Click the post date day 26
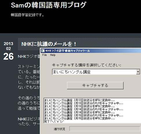141x134 pixels. pos(8,56)
